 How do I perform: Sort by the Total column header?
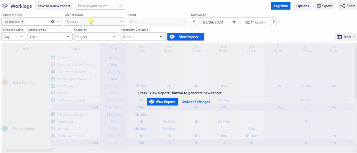coord(114,49)
